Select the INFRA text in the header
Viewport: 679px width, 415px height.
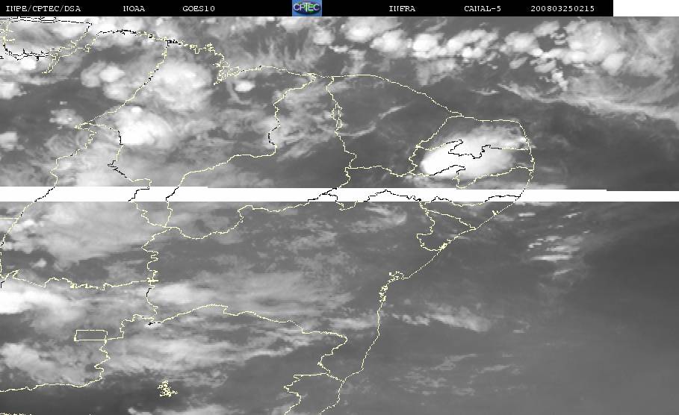(x=402, y=8)
